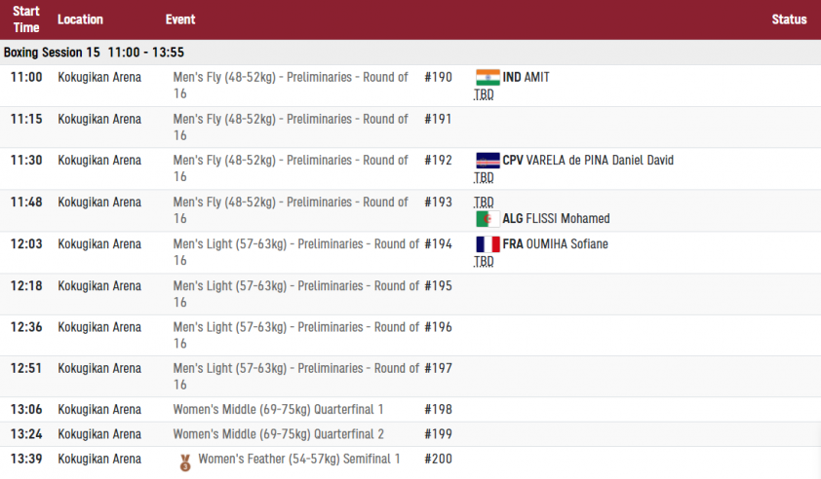
Task: Click the bronze medal icon in Semifinal 1 row
Action: tap(185, 462)
